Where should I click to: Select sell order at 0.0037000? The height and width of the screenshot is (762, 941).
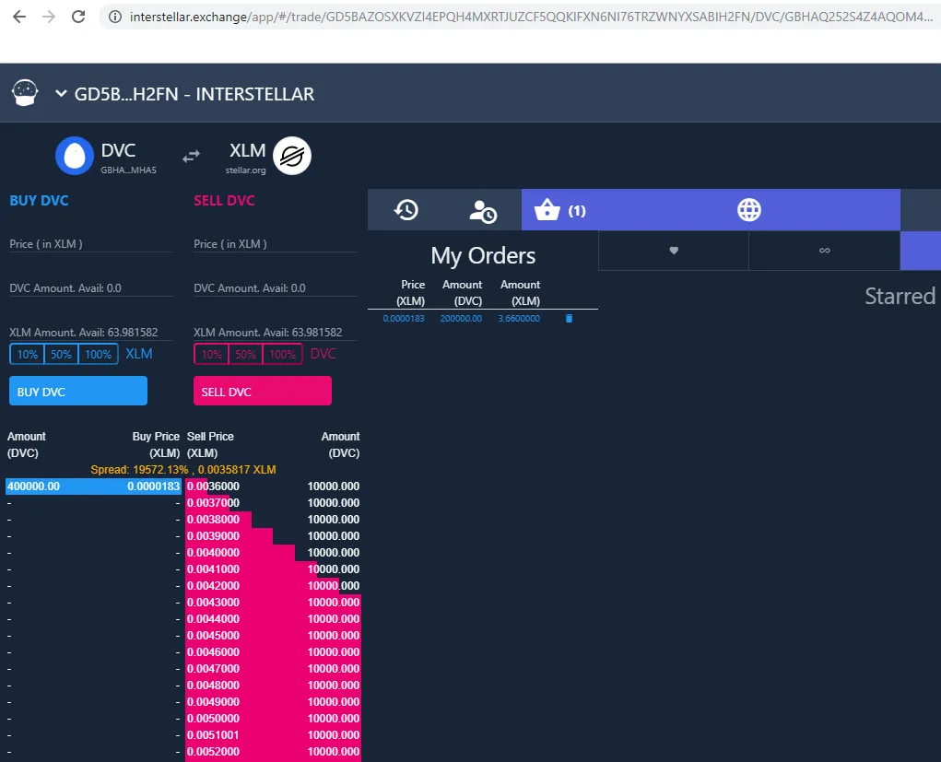[273, 503]
